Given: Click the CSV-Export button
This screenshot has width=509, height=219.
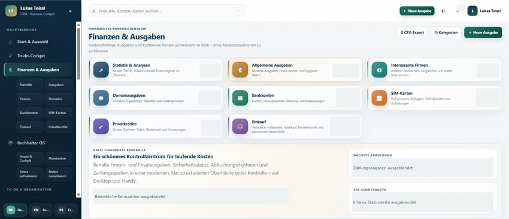Looking at the screenshot, I should point(412,32).
